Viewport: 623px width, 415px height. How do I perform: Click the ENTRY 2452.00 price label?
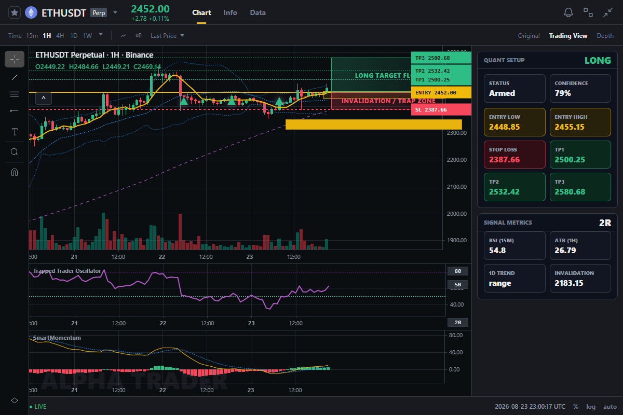[x=441, y=92]
